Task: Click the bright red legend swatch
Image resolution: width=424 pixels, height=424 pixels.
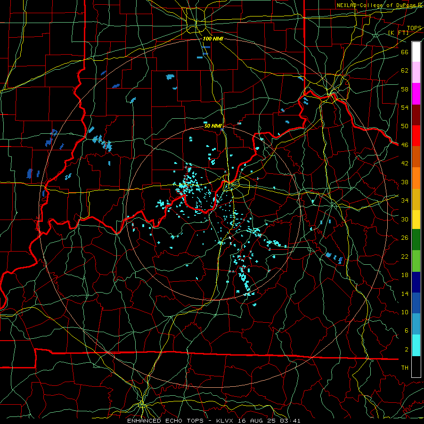Action: 416,136
